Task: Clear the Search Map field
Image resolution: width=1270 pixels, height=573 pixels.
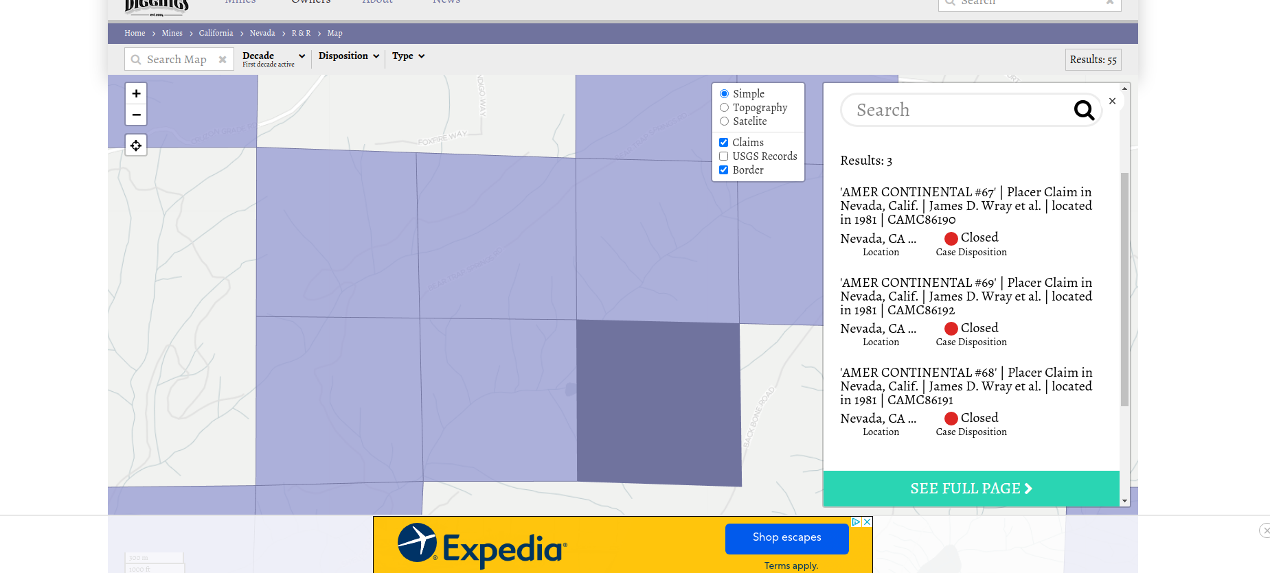Action: pos(223,60)
